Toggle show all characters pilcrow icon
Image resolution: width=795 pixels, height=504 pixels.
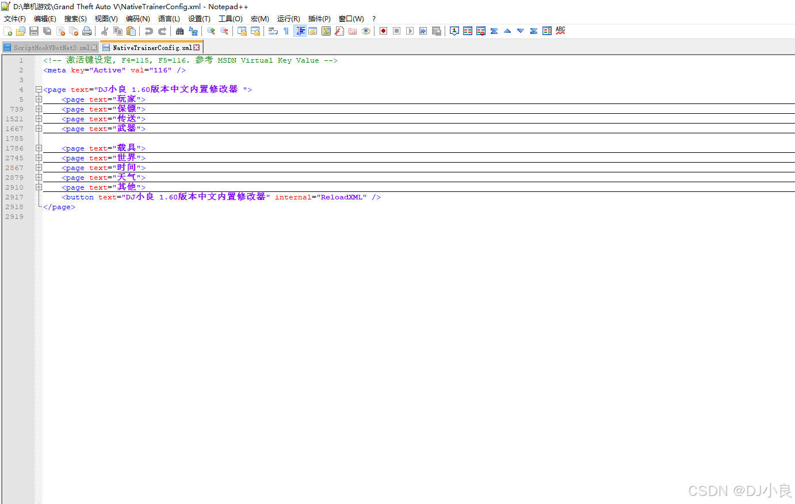click(x=286, y=31)
